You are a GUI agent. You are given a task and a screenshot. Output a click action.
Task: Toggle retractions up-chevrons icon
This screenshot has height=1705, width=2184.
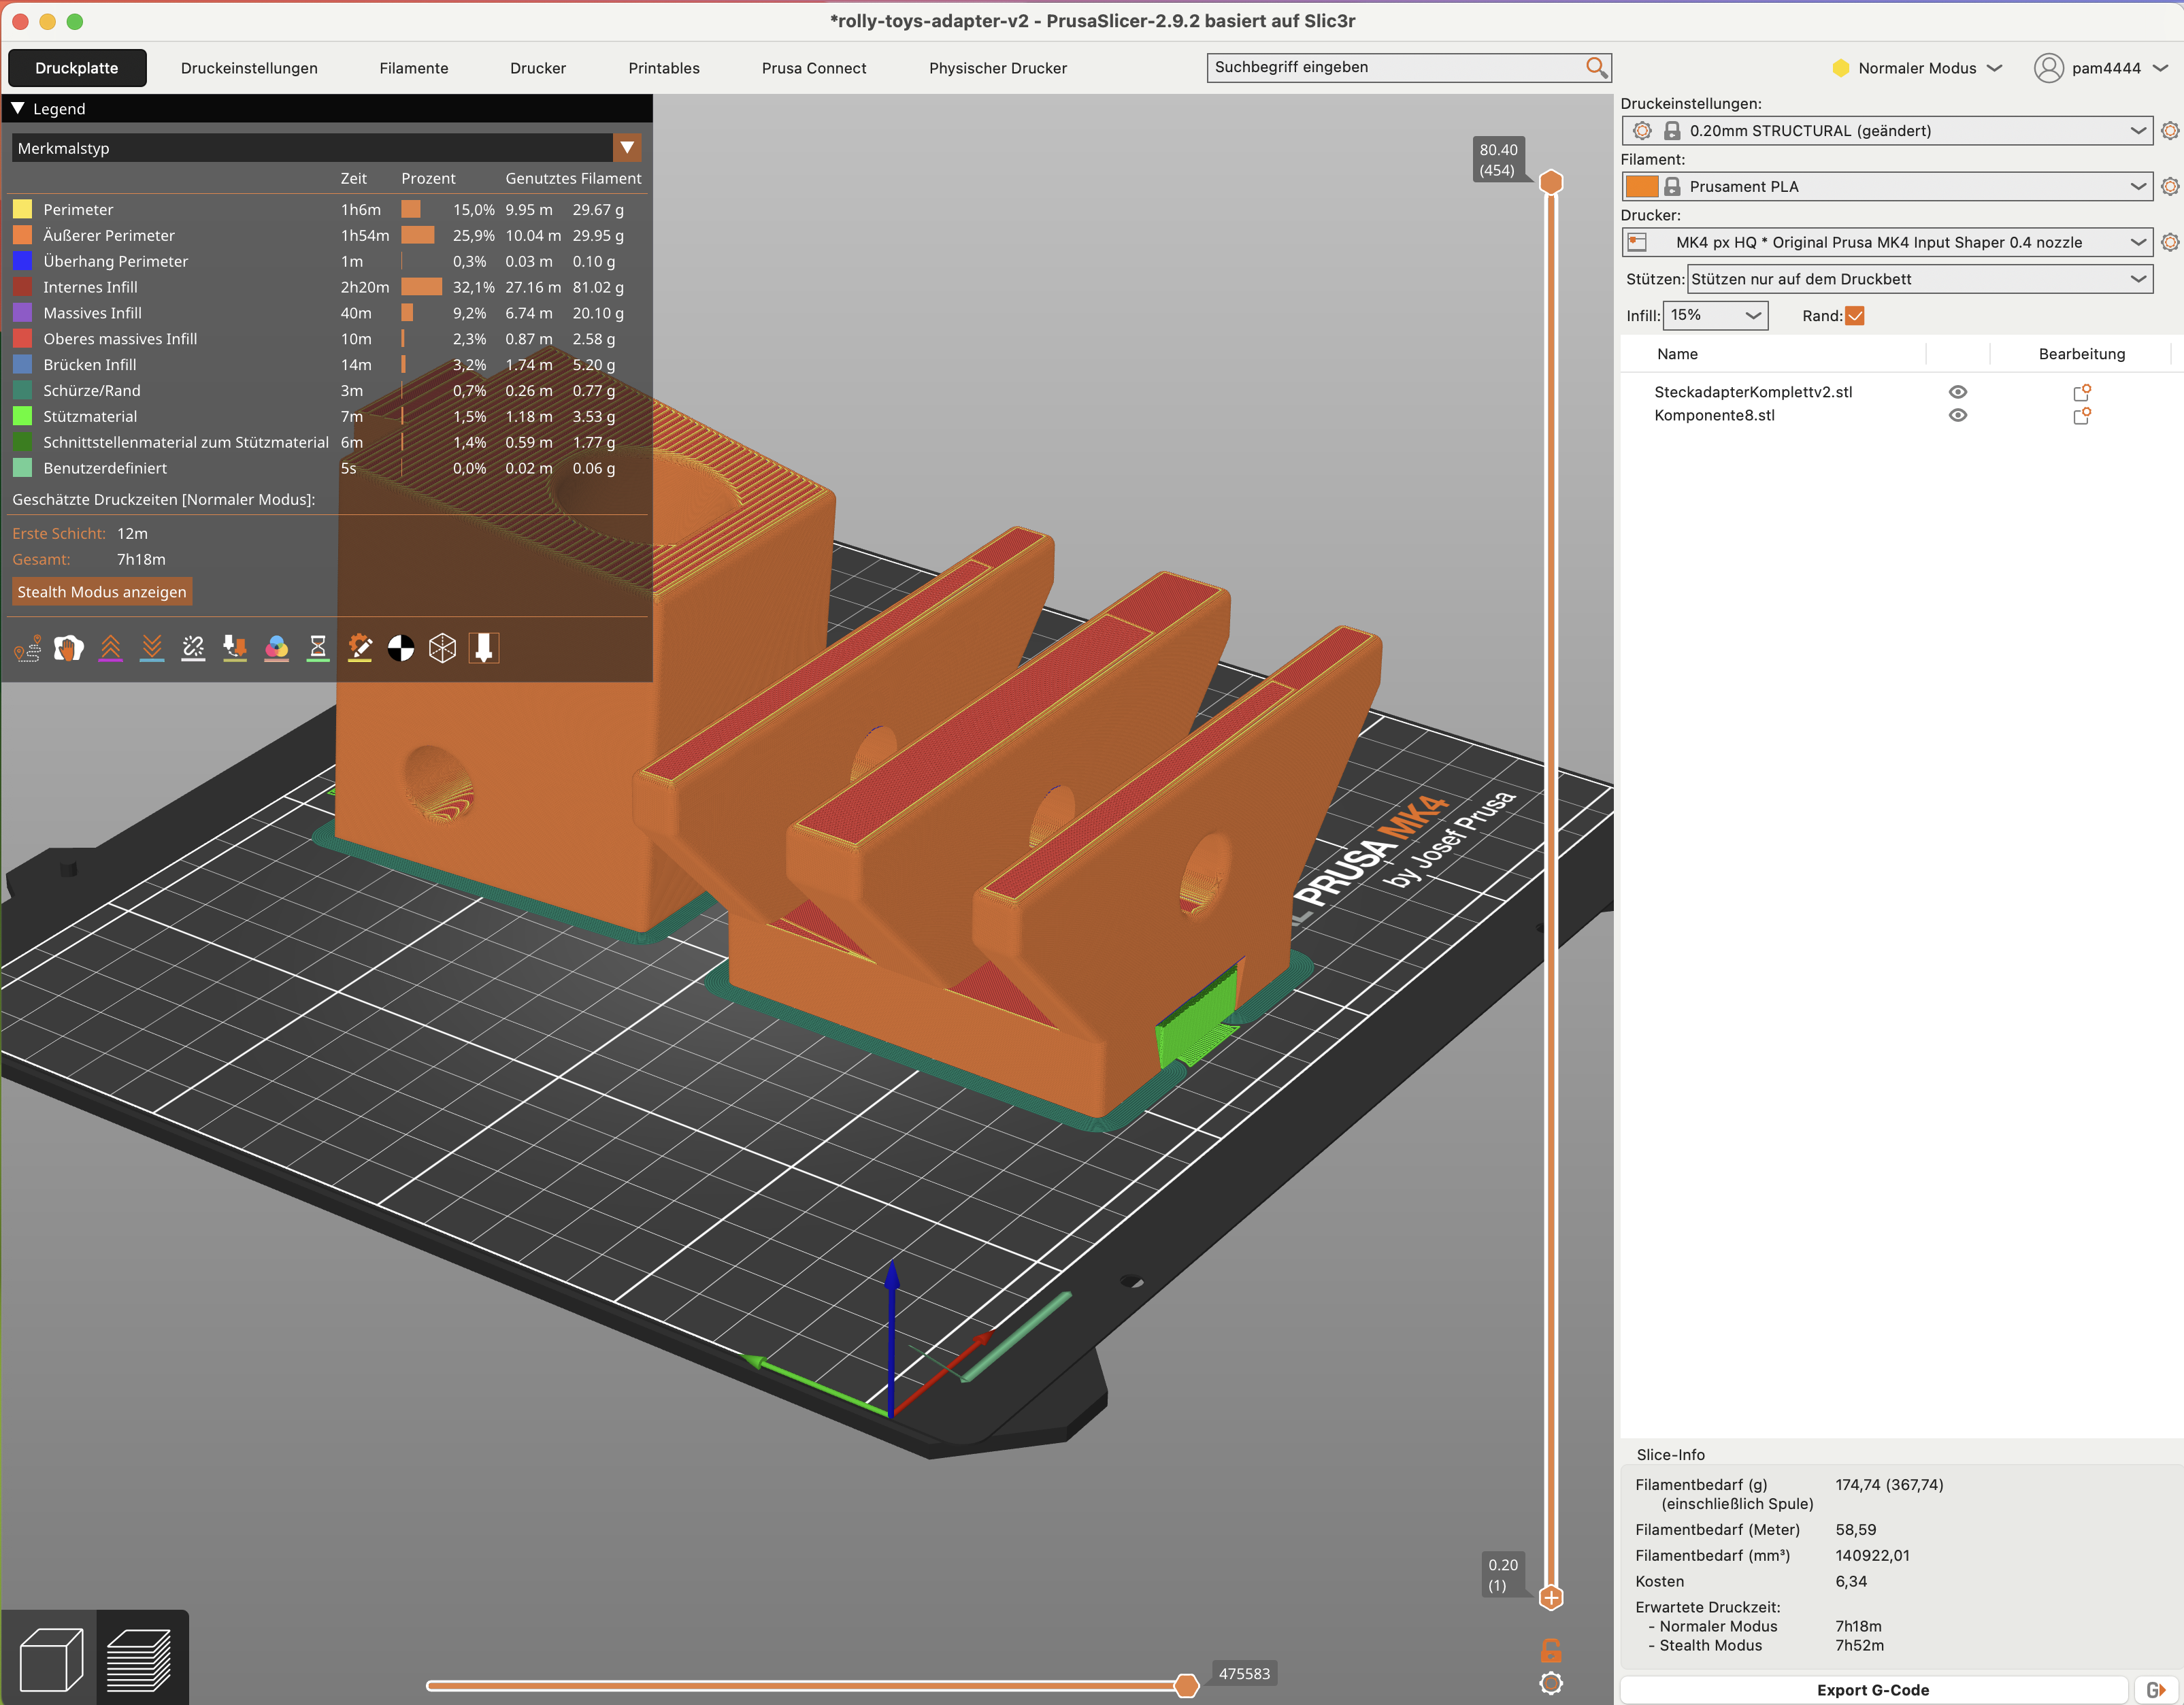[110, 649]
